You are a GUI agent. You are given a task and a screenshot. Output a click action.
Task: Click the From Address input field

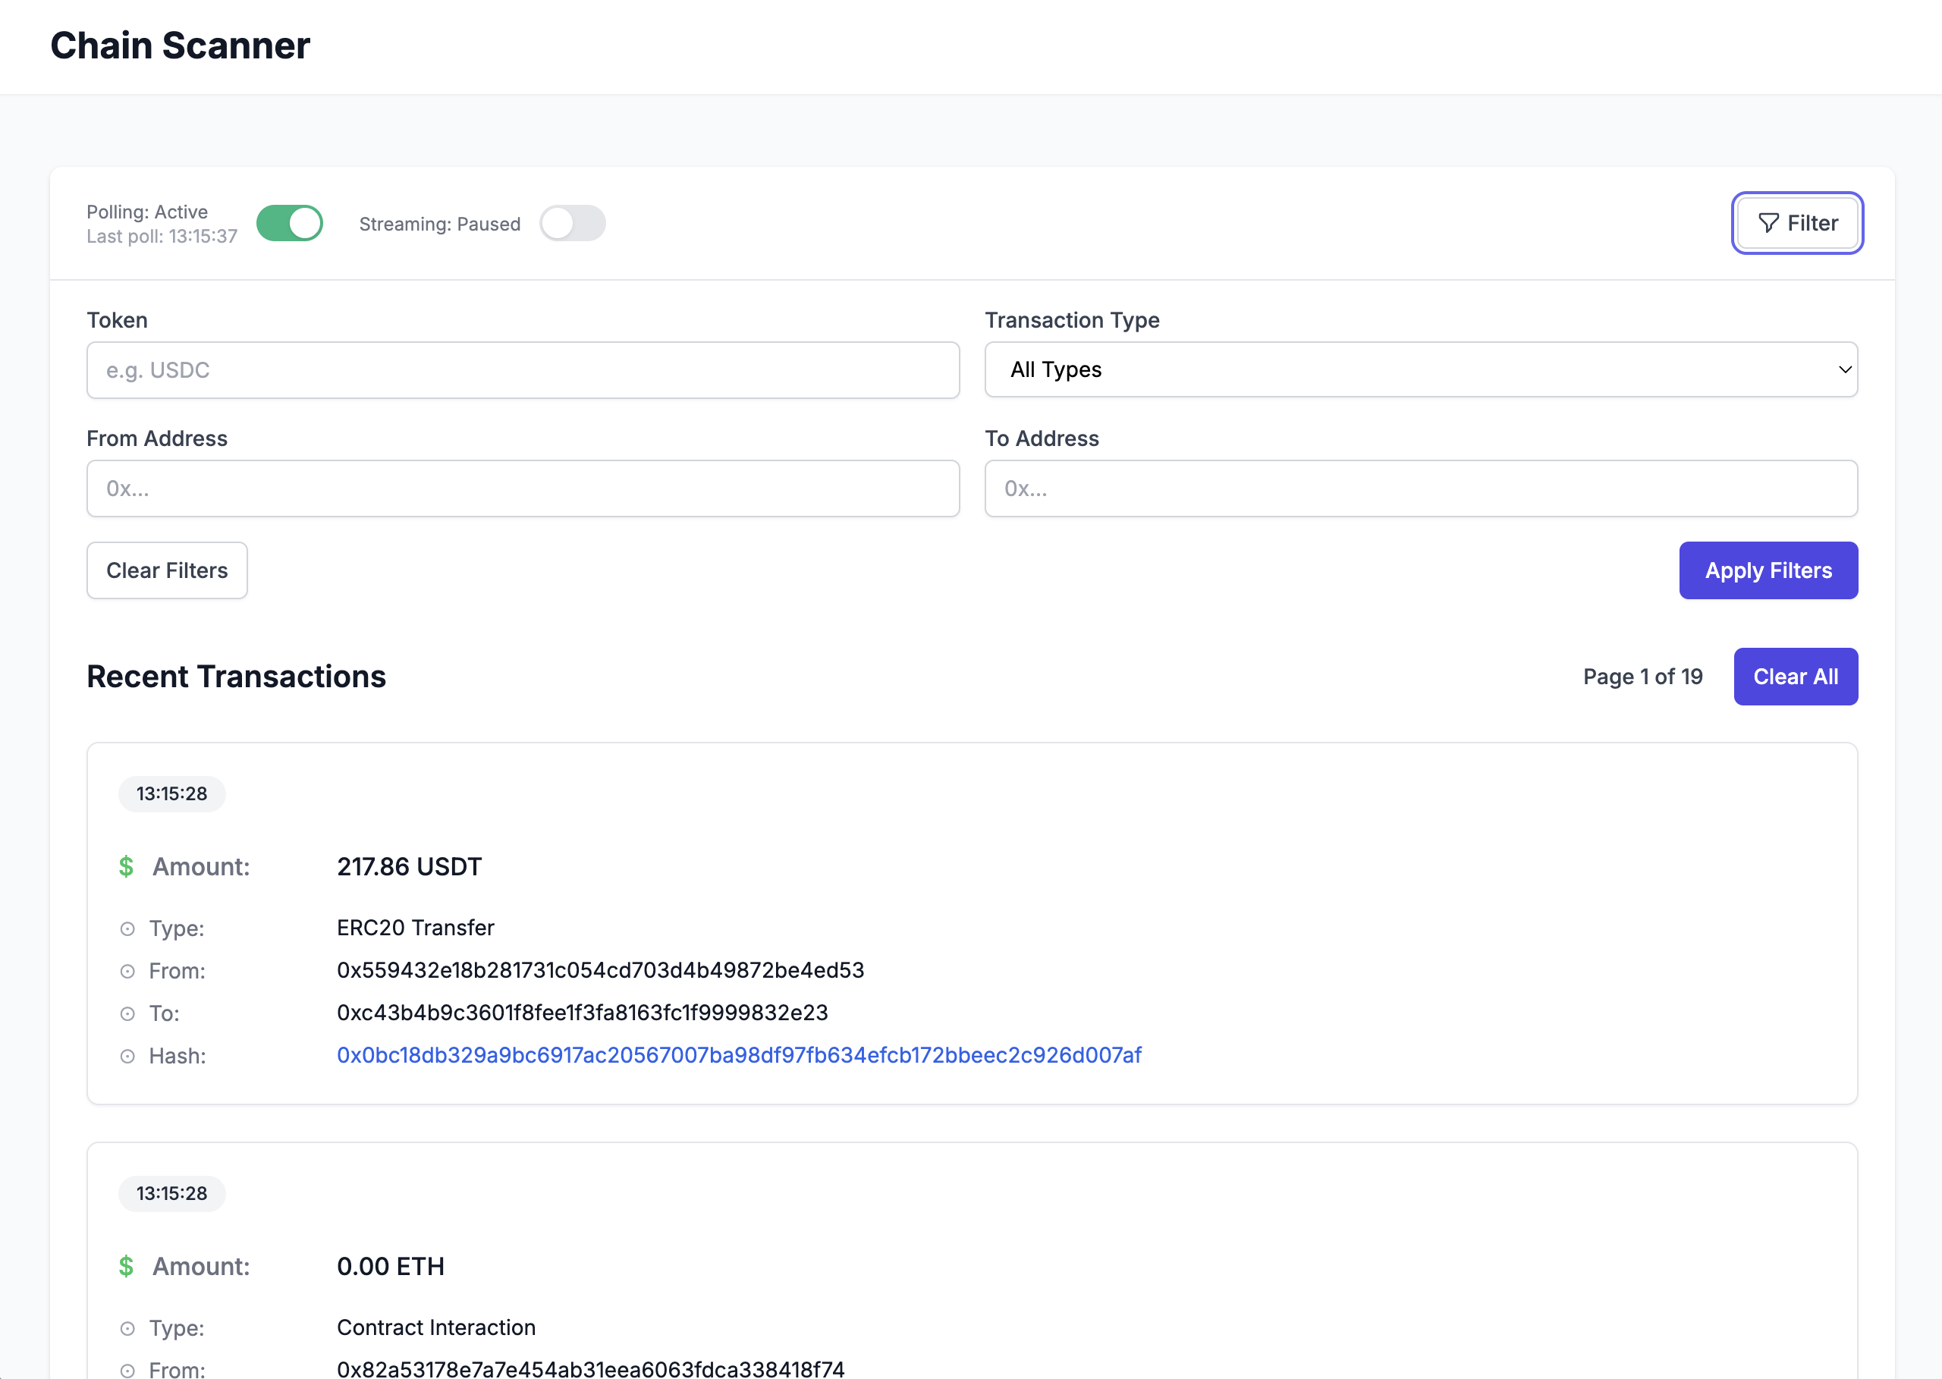tap(521, 488)
